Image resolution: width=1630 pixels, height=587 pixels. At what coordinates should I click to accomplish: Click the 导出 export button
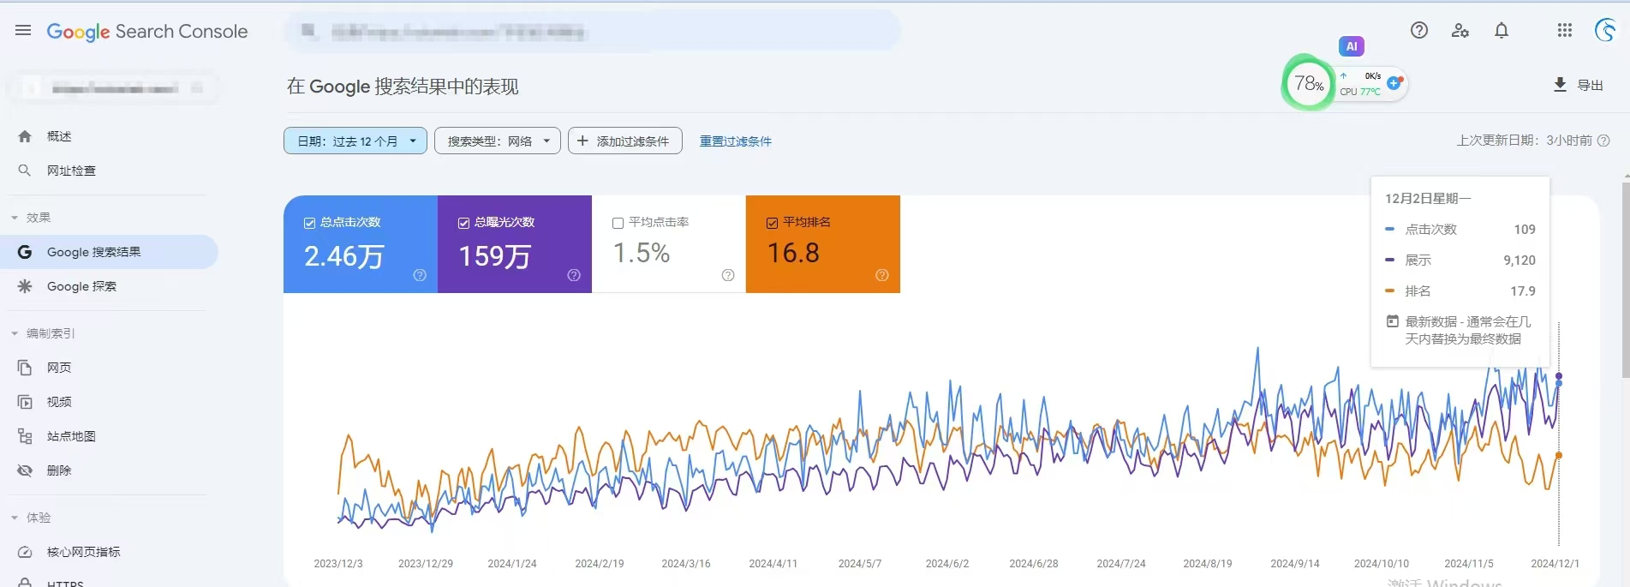coord(1579,85)
